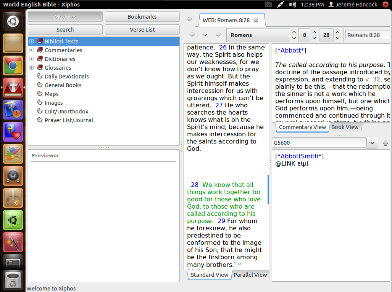The width and height of the screenshot is (392, 292).
Task: Click verse number 29 link
Action: click(x=221, y=221)
